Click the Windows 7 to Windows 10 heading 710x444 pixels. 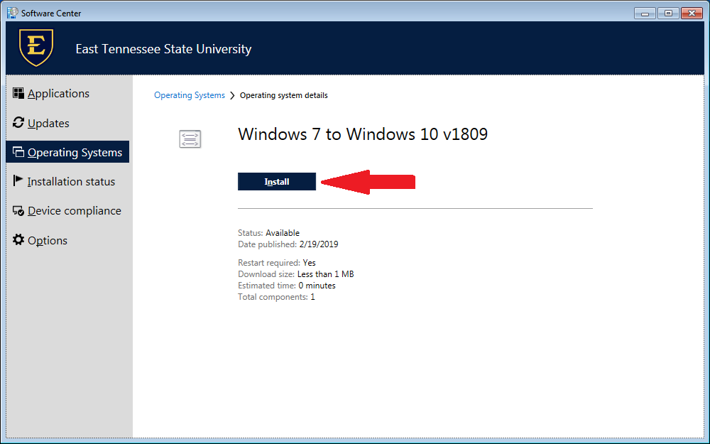tap(363, 134)
